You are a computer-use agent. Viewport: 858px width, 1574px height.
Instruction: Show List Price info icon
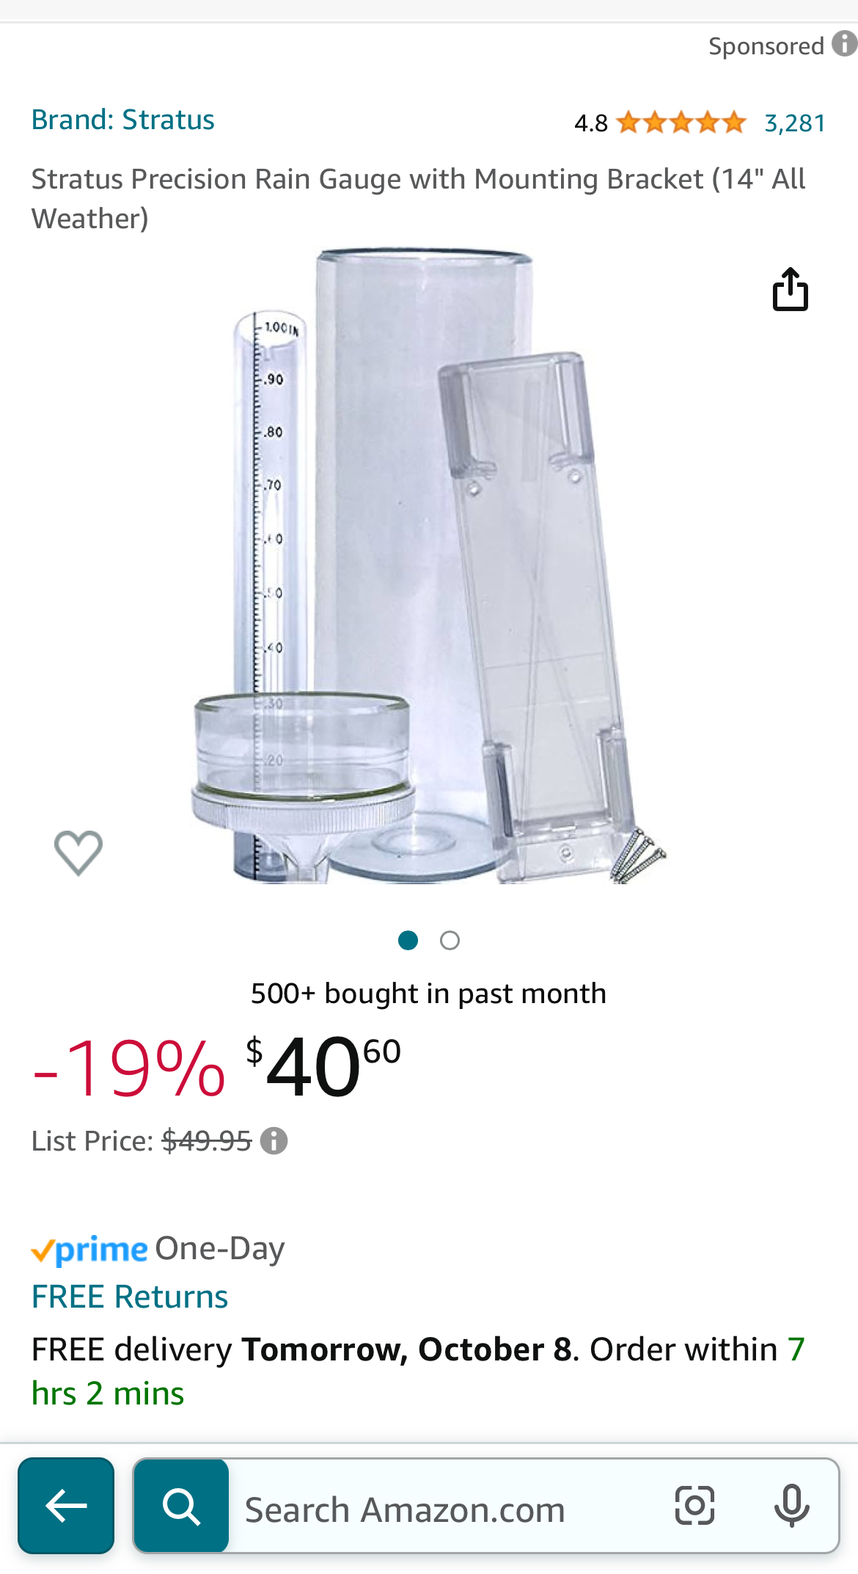(274, 1141)
